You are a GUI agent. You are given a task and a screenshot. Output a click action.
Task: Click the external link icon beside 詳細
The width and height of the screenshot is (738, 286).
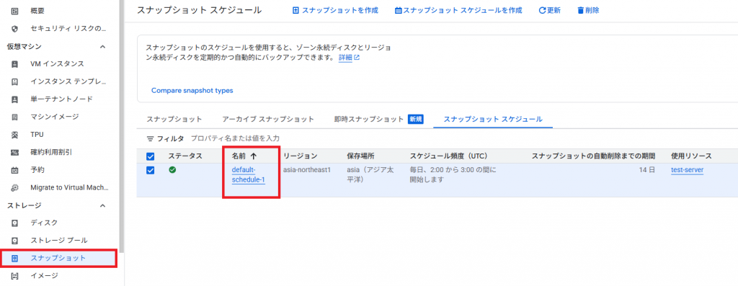[x=357, y=58]
